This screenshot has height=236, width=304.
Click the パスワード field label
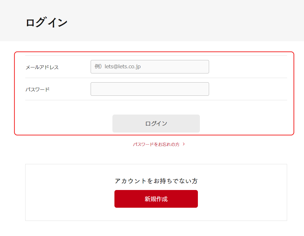[x=38, y=89]
